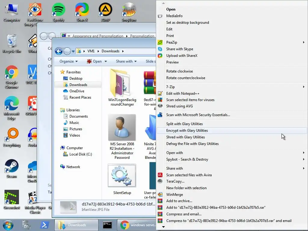This screenshot has width=308, height=231.
Task: Expand Spybot - Search & Destroy submenu
Action: (x=232, y=159)
